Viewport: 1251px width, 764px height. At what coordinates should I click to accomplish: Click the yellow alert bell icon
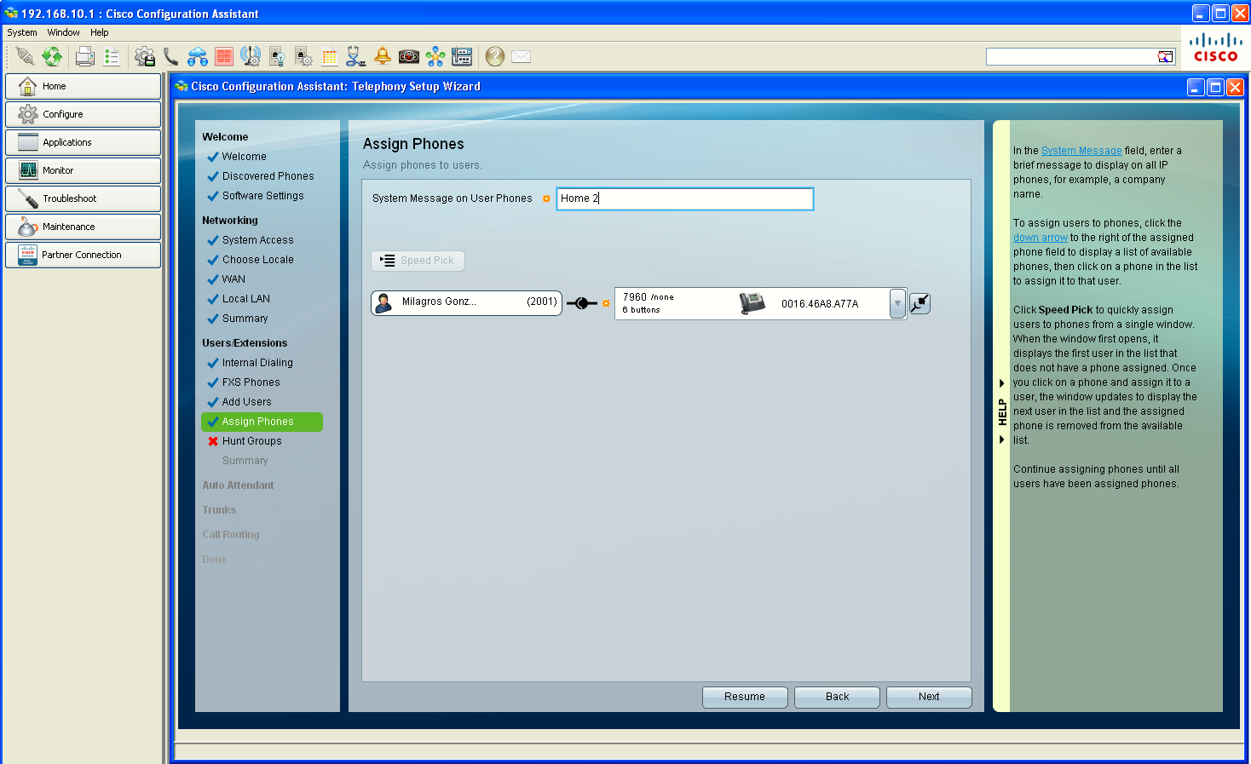coord(383,56)
